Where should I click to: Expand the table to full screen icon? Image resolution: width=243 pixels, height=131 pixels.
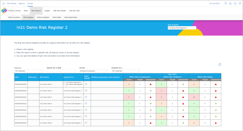click(220, 64)
